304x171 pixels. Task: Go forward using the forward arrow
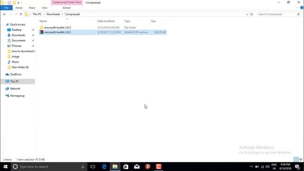11,14
